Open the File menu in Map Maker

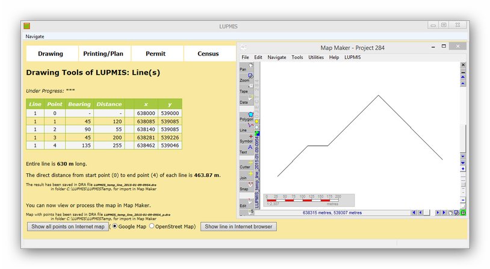tap(246, 58)
